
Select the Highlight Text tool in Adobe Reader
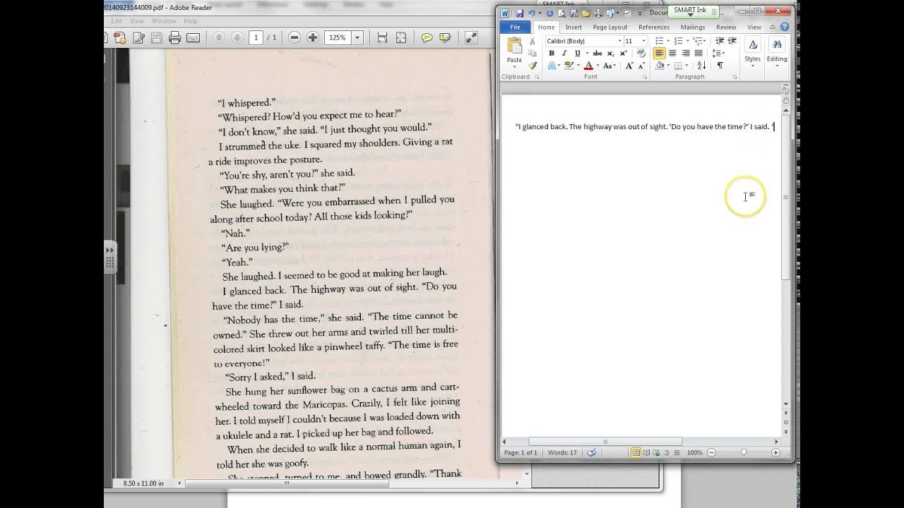click(x=445, y=37)
